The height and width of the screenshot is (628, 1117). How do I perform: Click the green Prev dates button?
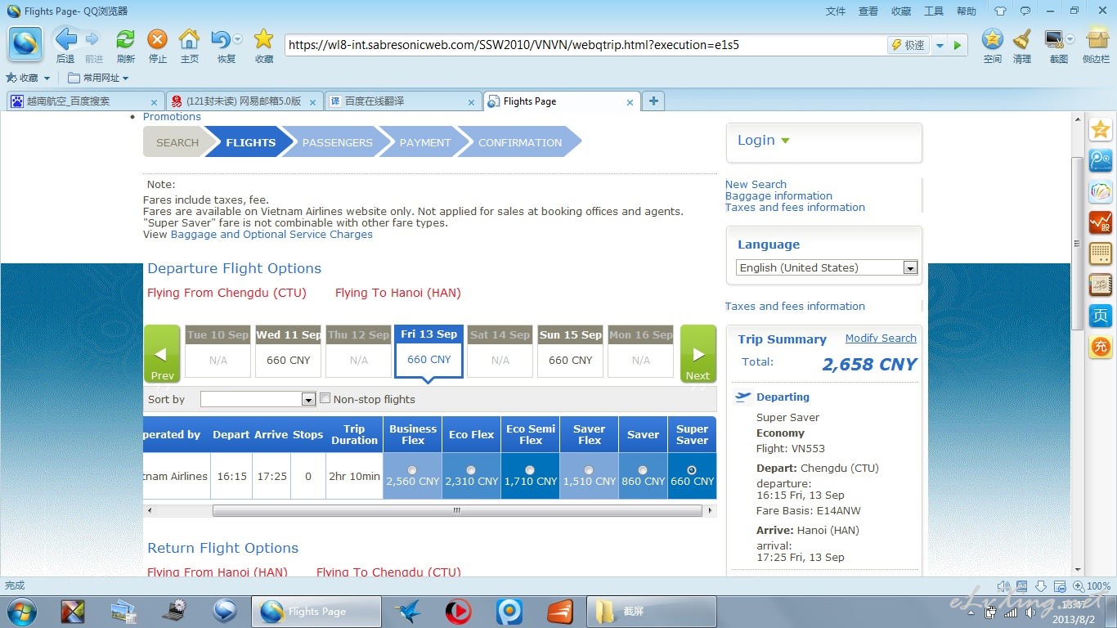[162, 354]
